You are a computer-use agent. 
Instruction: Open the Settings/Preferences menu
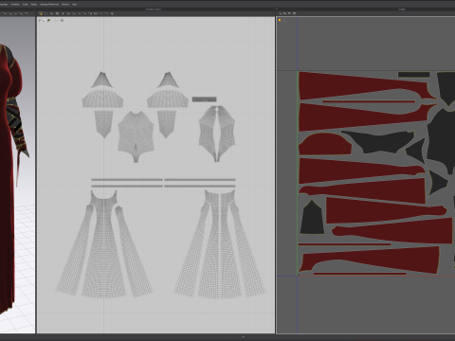click(x=49, y=5)
